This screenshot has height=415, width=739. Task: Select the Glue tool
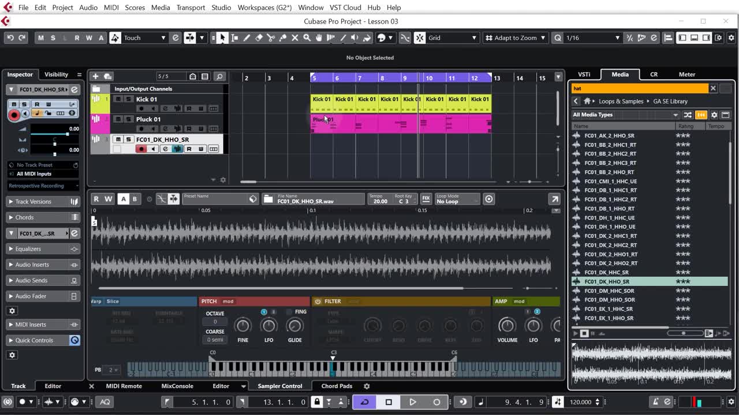(283, 37)
